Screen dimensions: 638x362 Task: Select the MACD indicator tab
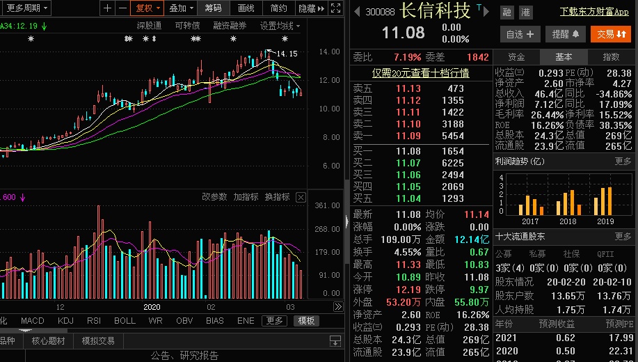pos(33,321)
